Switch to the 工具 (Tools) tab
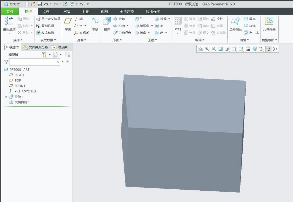Image resolution: width=293 pixels, height=202 pixels. pyautogui.click(x=85, y=11)
